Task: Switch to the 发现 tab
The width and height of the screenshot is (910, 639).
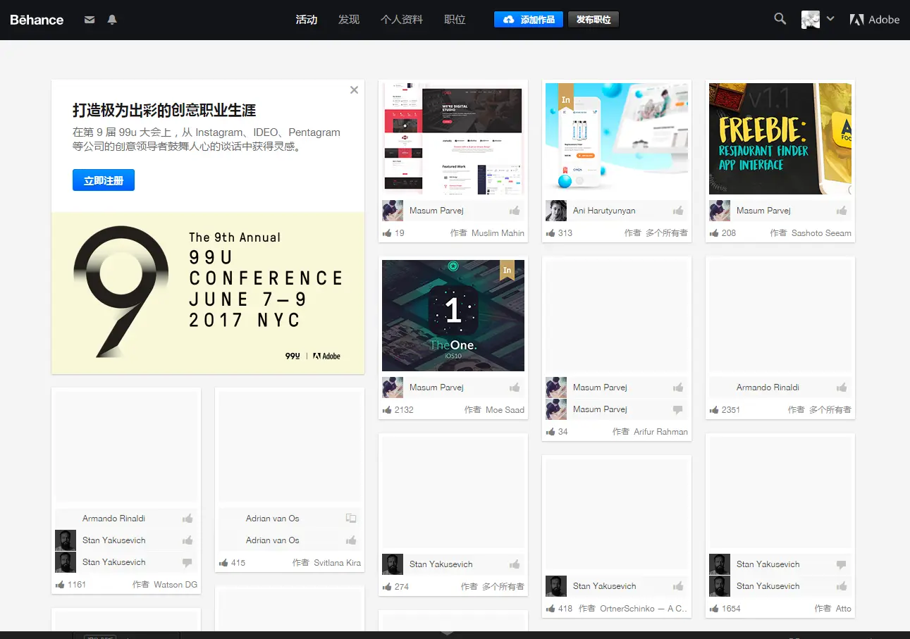Action: [349, 20]
